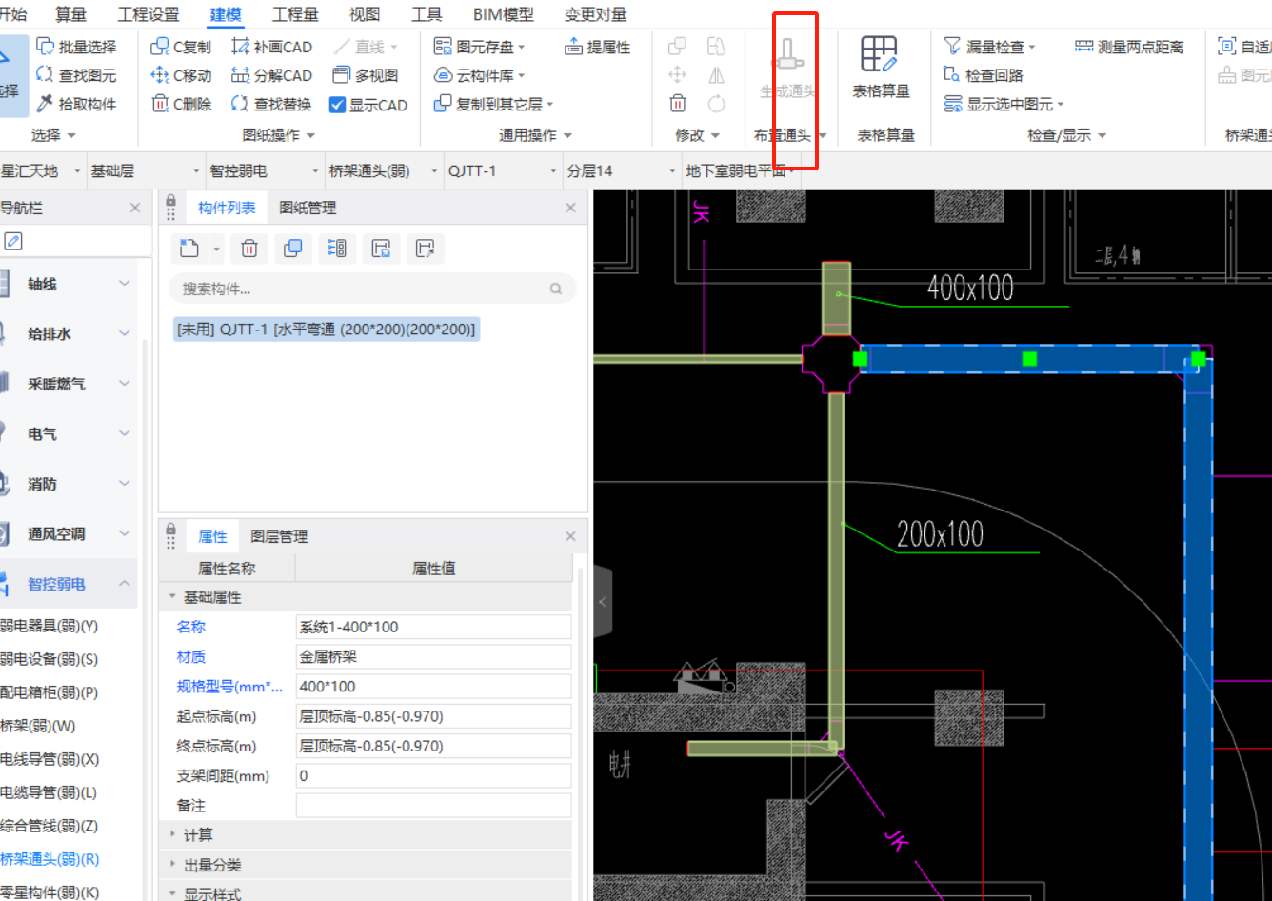Click the trash icon in the 修改 group
Screen dimensions: 1272x901
(x=677, y=103)
